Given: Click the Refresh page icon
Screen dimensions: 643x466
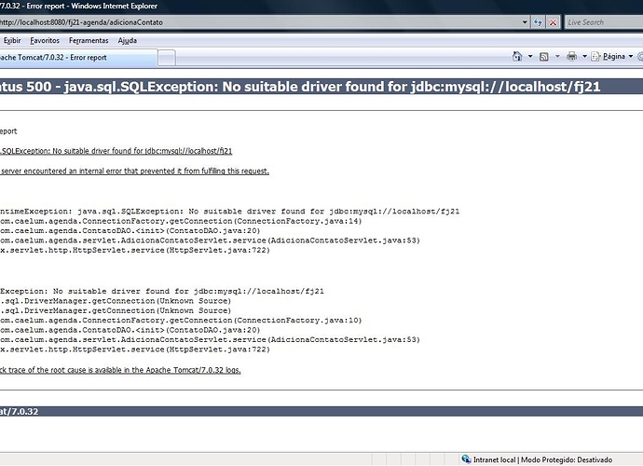Looking at the screenshot, I should [538, 22].
